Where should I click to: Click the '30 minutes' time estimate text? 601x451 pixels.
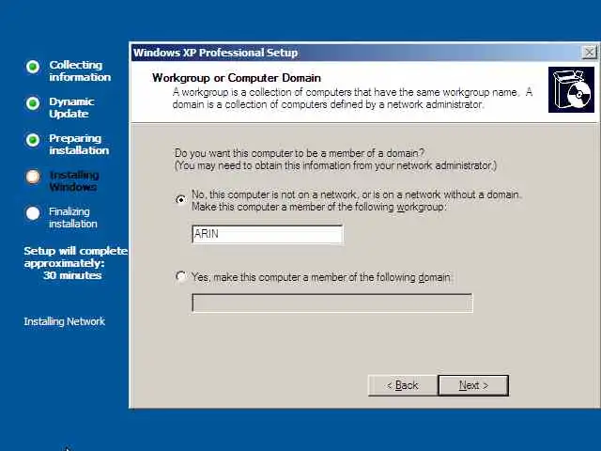coord(72,275)
